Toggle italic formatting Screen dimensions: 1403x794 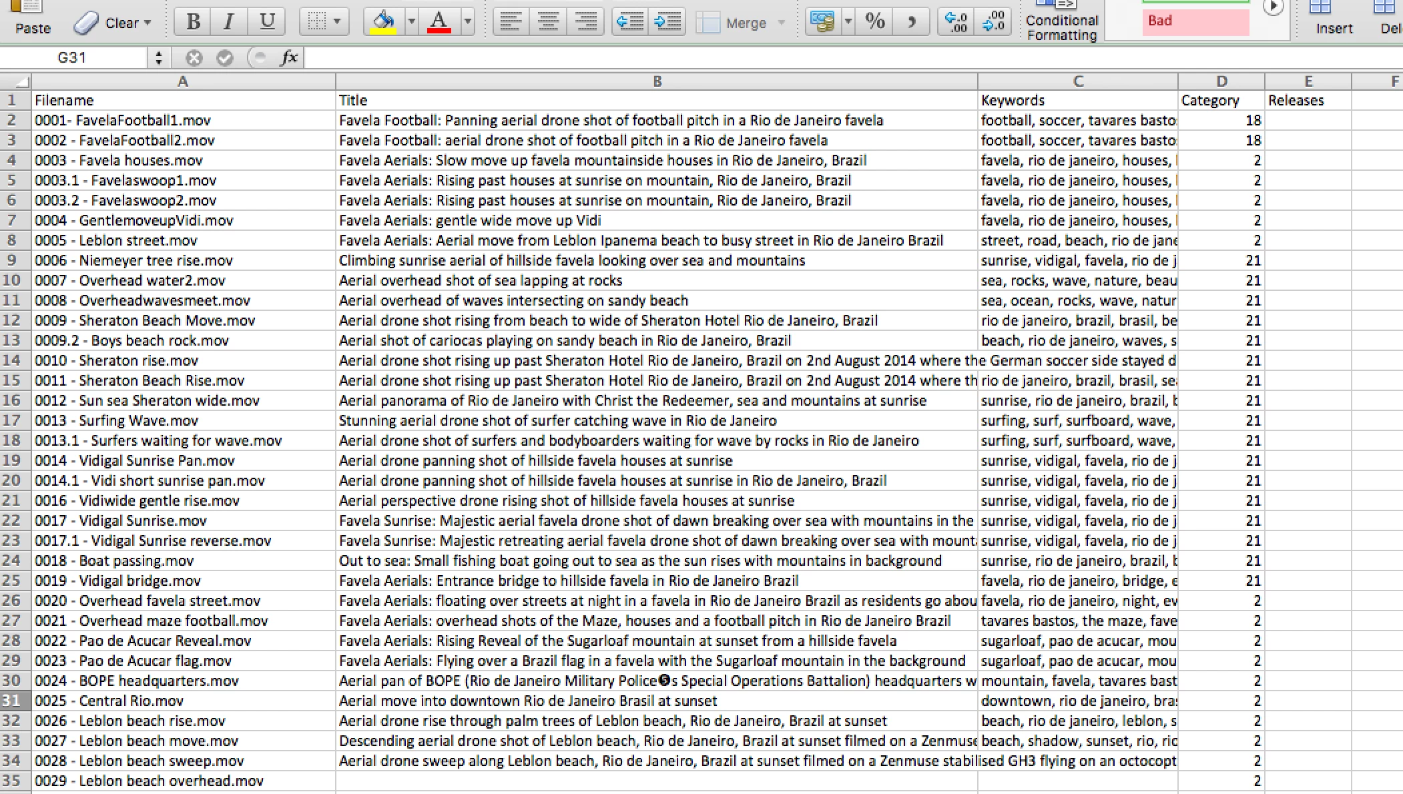coord(229,22)
